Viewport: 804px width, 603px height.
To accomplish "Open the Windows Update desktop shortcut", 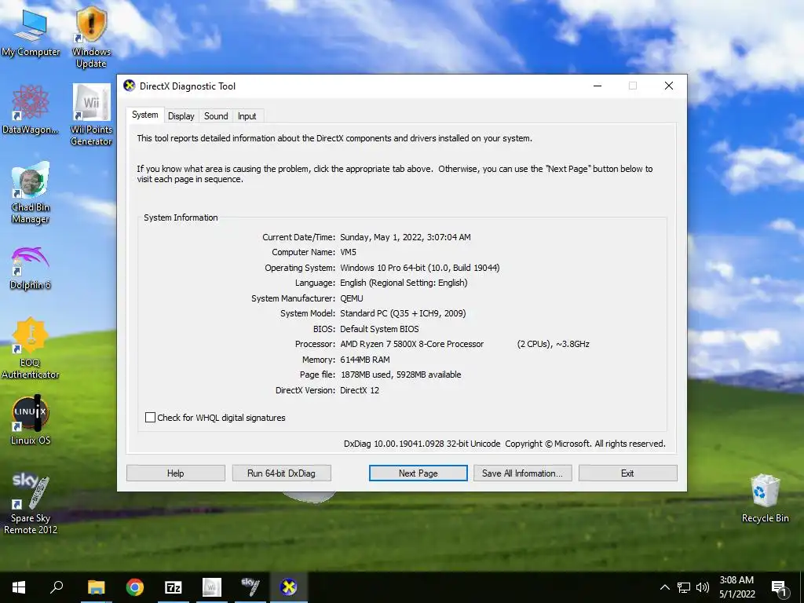I will pos(91,37).
